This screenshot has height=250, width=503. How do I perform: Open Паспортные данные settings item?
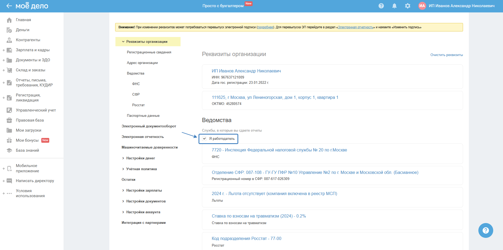click(x=143, y=116)
